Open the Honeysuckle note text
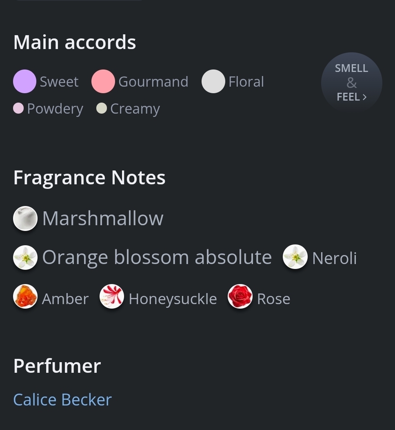The width and height of the screenshot is (395, 430). click(x=173, y=299)
